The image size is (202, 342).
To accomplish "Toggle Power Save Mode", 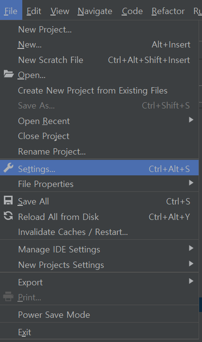I will [99, 315].
